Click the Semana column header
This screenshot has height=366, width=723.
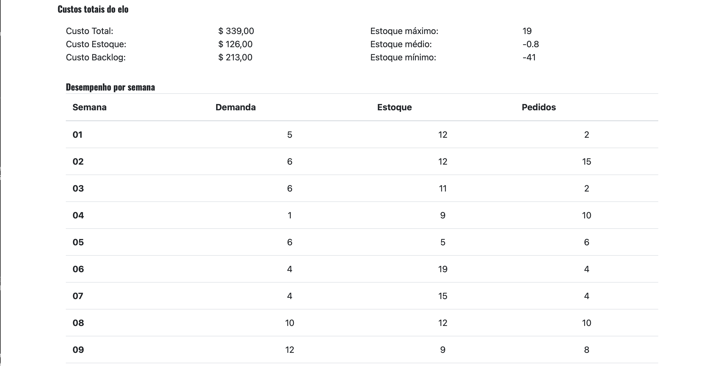(89, 107)
